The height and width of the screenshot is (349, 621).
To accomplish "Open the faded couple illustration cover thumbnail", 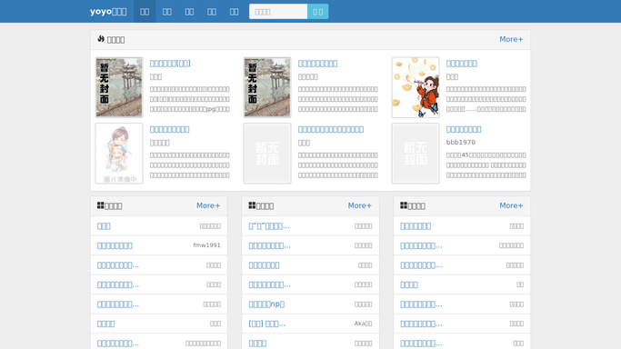I will tap(119, 153).
